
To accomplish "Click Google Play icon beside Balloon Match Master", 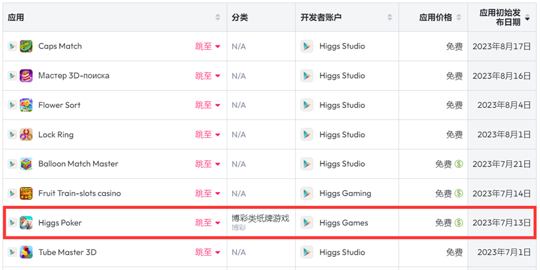I will (x=12, y=164).
